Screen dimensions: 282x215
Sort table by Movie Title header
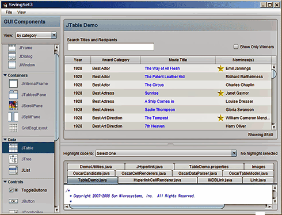pyautogui.click(x=178, y=60)
